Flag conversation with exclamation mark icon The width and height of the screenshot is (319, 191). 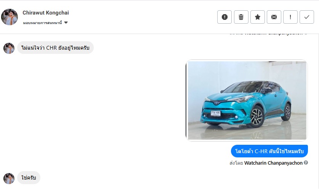(290, 17)
